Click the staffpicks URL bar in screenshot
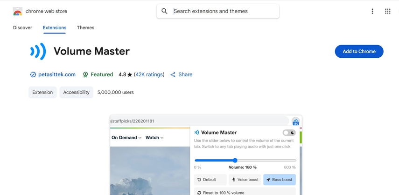 pos(200,121)
